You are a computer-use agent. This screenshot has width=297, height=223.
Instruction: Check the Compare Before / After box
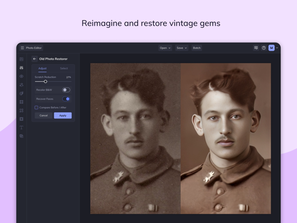tap(37, 108)
